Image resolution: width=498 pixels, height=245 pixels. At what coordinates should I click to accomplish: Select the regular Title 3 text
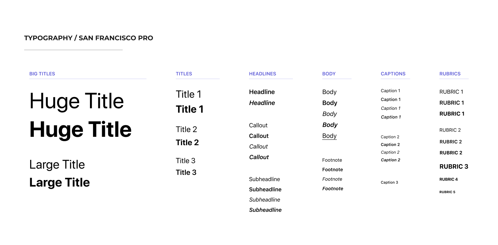click(x=186, y=161)
